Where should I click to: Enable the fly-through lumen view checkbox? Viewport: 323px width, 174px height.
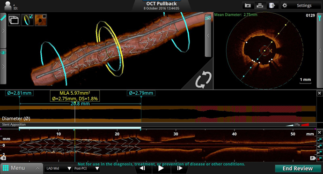(x=44, y=16)
